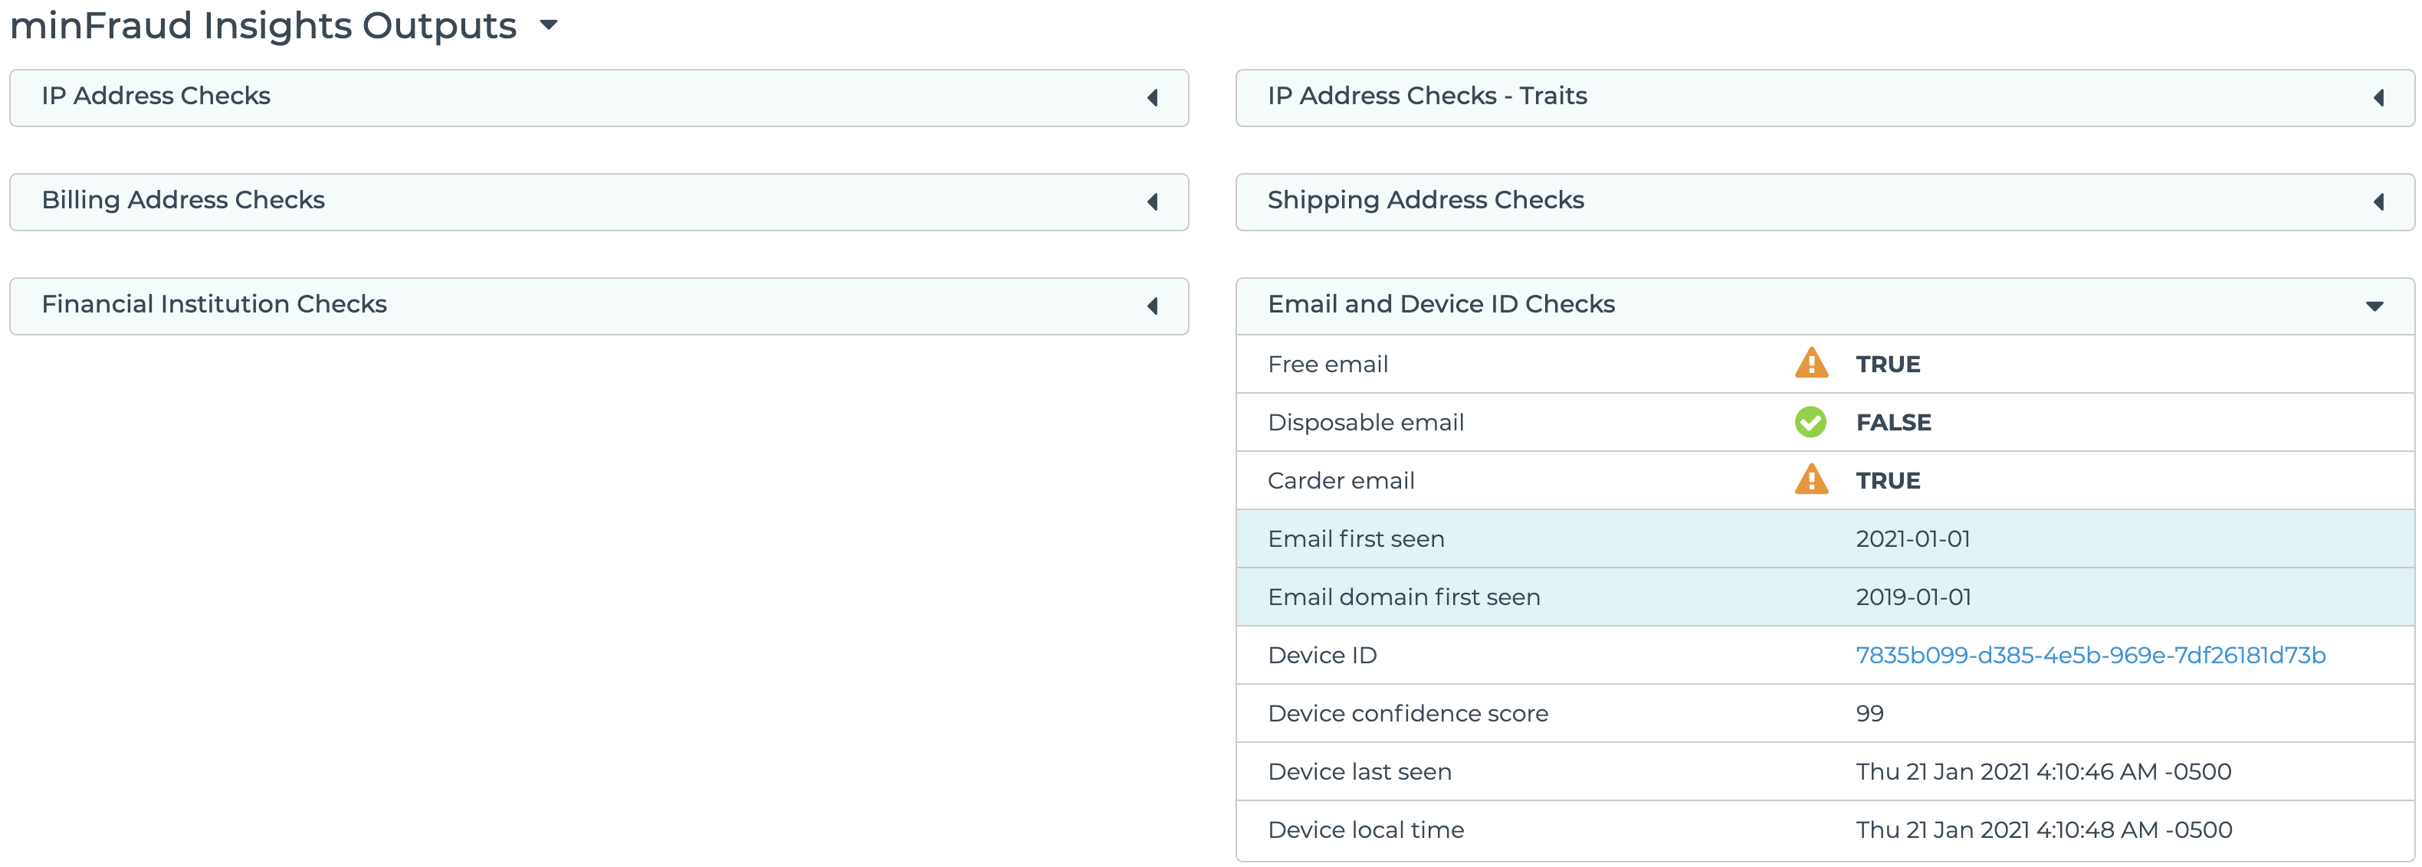This screenshot has height=867, width=2422.
Task: Select the Email domain first seen row
Action: click(x=1403, y=597)
